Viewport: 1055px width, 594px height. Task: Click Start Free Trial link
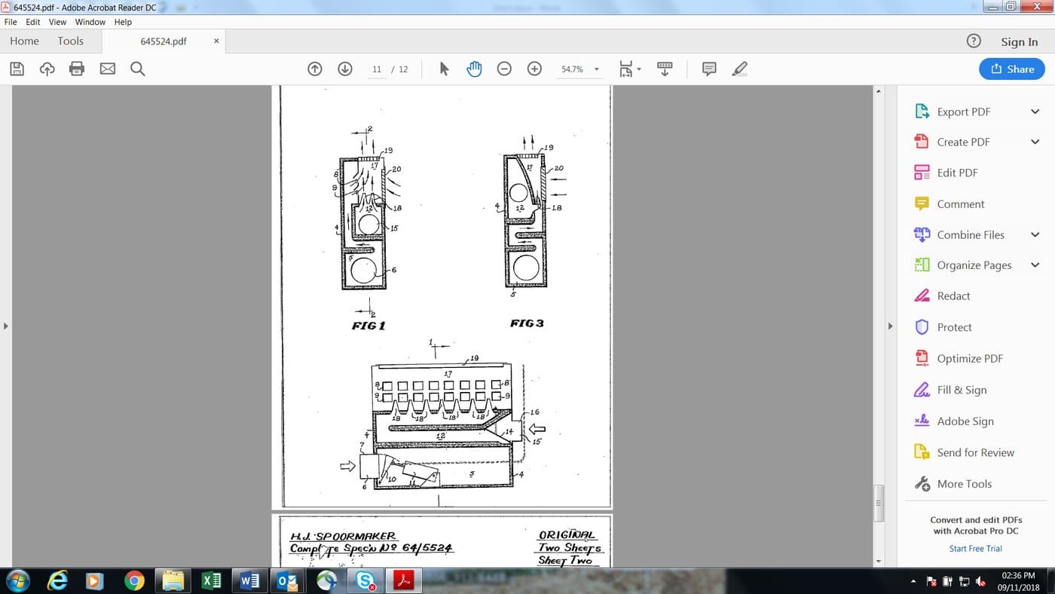click(975, 548)
